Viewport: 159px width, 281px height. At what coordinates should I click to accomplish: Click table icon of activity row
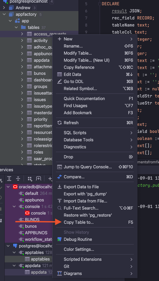point(29,40)
